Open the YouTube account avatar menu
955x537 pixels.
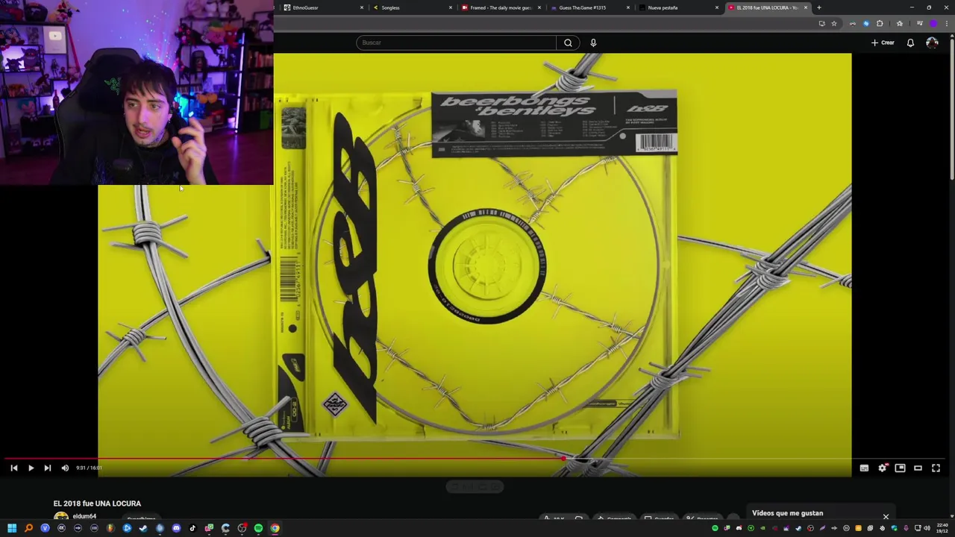932,43
